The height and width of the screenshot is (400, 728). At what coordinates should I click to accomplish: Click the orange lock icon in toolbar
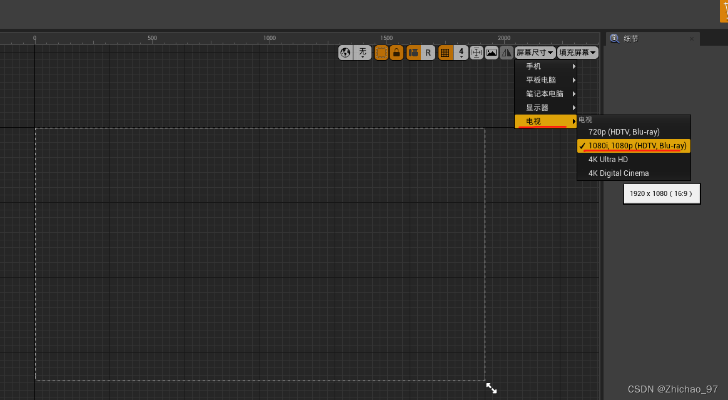pyautogui.click(x=397, y=52)
